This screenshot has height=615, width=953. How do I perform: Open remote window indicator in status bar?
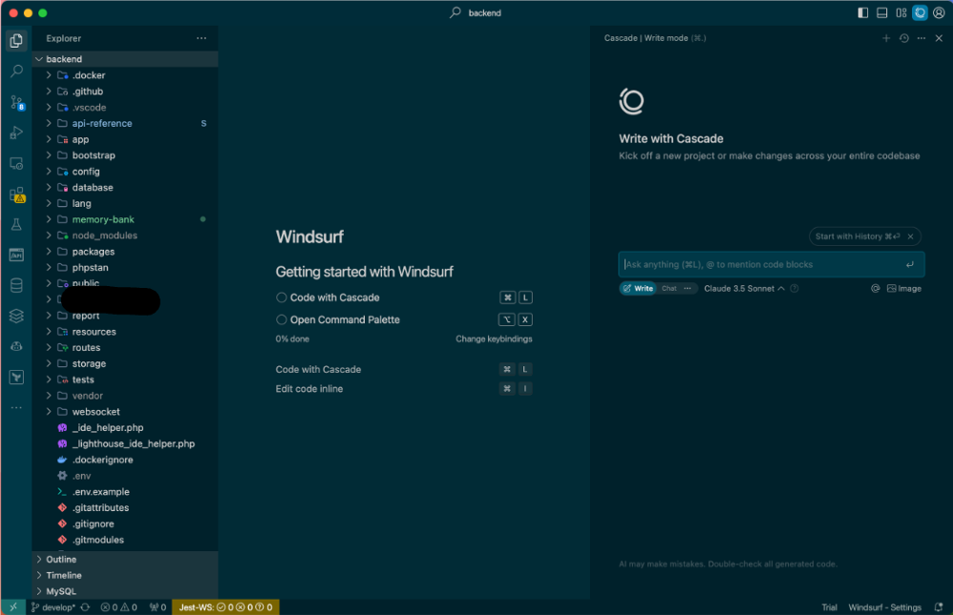(13, 607)
